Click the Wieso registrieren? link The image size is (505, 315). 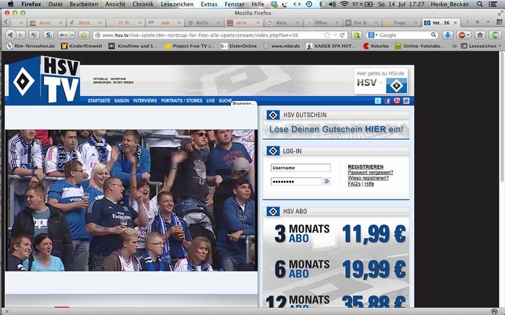click(x=368, y=178)
